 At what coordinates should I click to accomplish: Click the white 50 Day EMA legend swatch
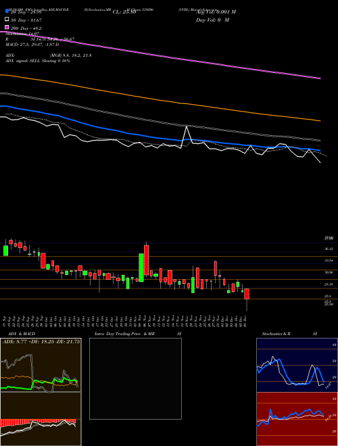(x=7, y=20)
